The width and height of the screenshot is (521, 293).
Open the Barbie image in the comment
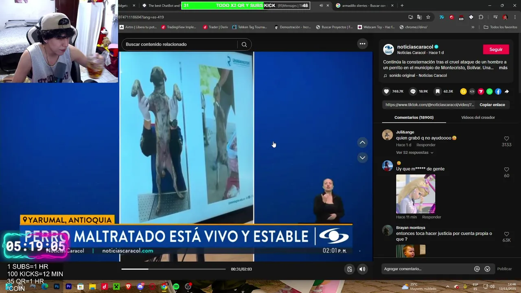click(416, 194)
